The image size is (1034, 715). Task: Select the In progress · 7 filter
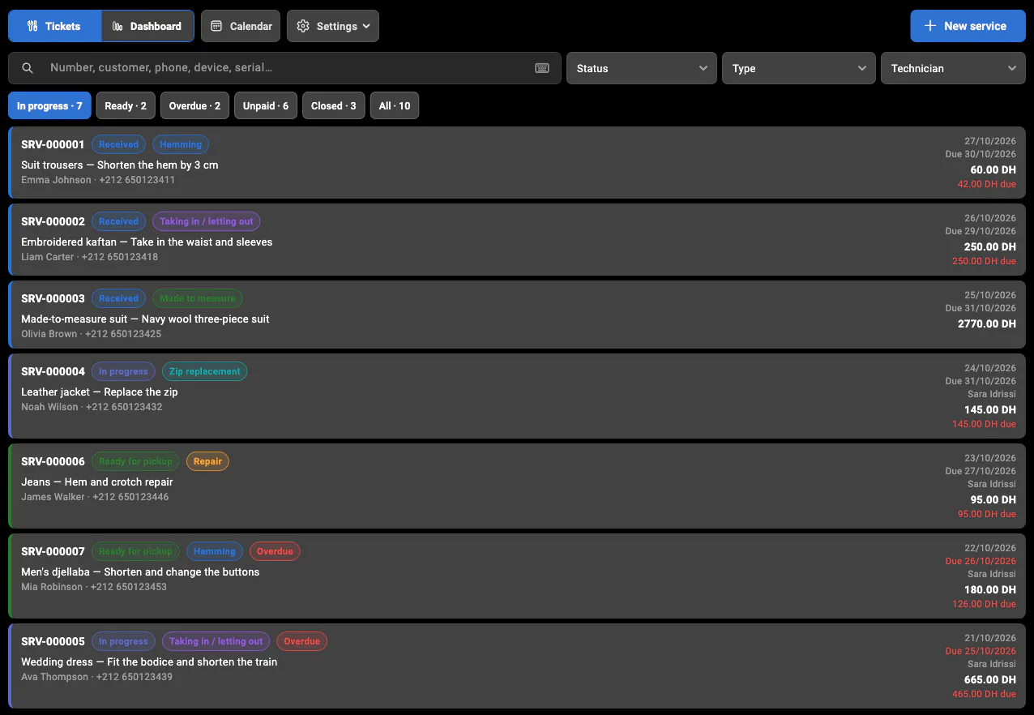[49, 105]
